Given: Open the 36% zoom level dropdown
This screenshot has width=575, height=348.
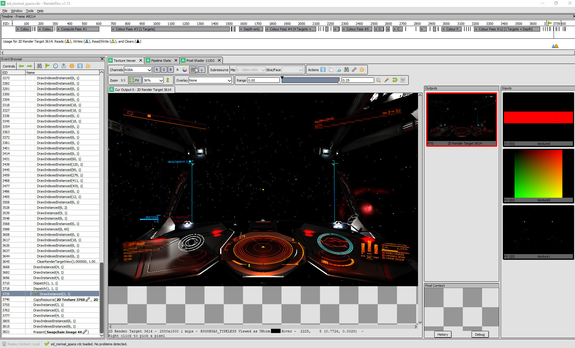Looking at the screenshot, I should pos(153,80).
